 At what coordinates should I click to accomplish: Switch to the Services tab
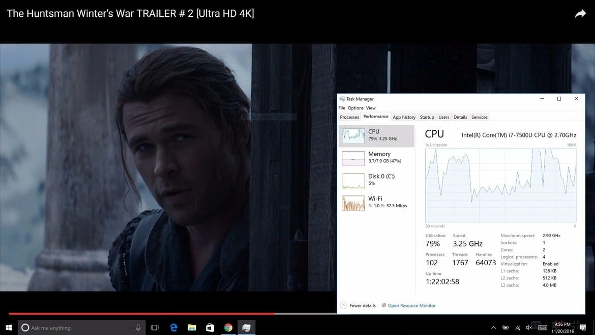tap(479, 117)
